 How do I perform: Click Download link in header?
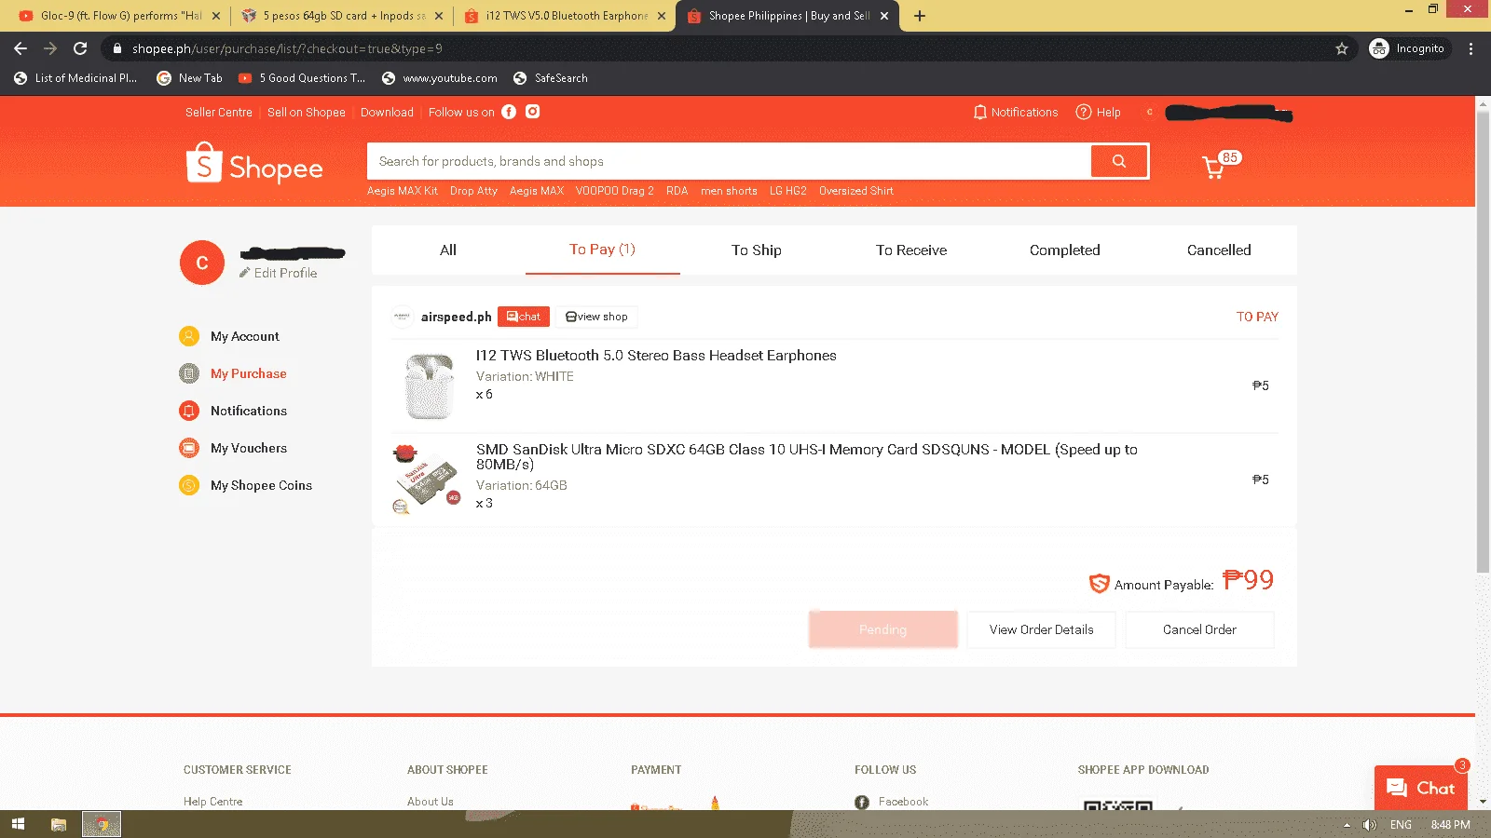click(x=387, y=112)
